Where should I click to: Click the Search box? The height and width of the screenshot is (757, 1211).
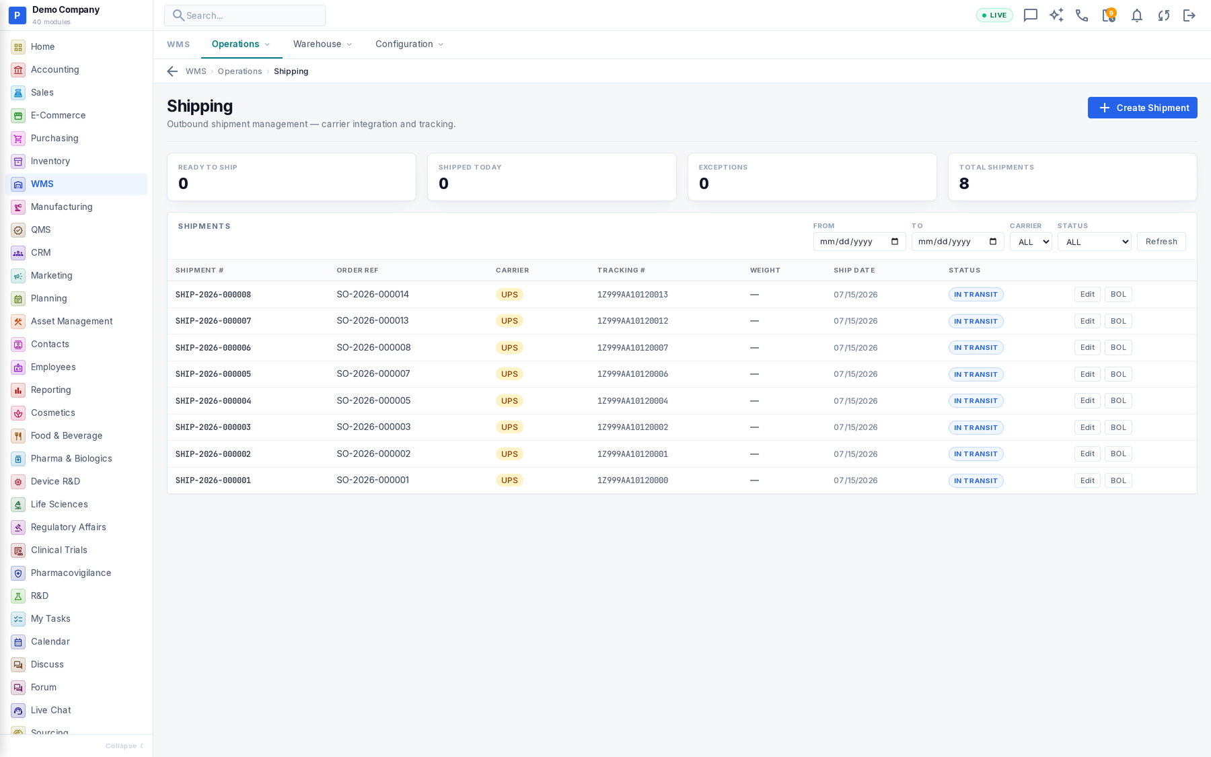click(245, 15)
